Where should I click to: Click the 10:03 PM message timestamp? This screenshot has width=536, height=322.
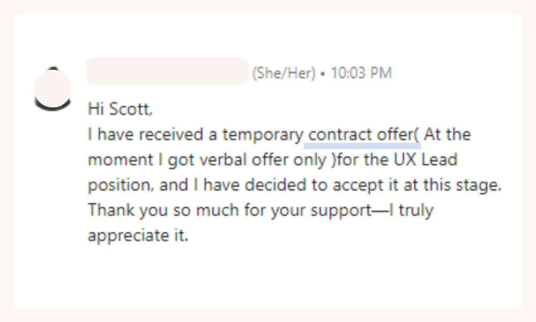361,73
